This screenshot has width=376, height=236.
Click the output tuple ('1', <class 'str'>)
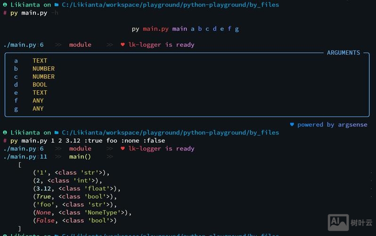pos(71,173)
